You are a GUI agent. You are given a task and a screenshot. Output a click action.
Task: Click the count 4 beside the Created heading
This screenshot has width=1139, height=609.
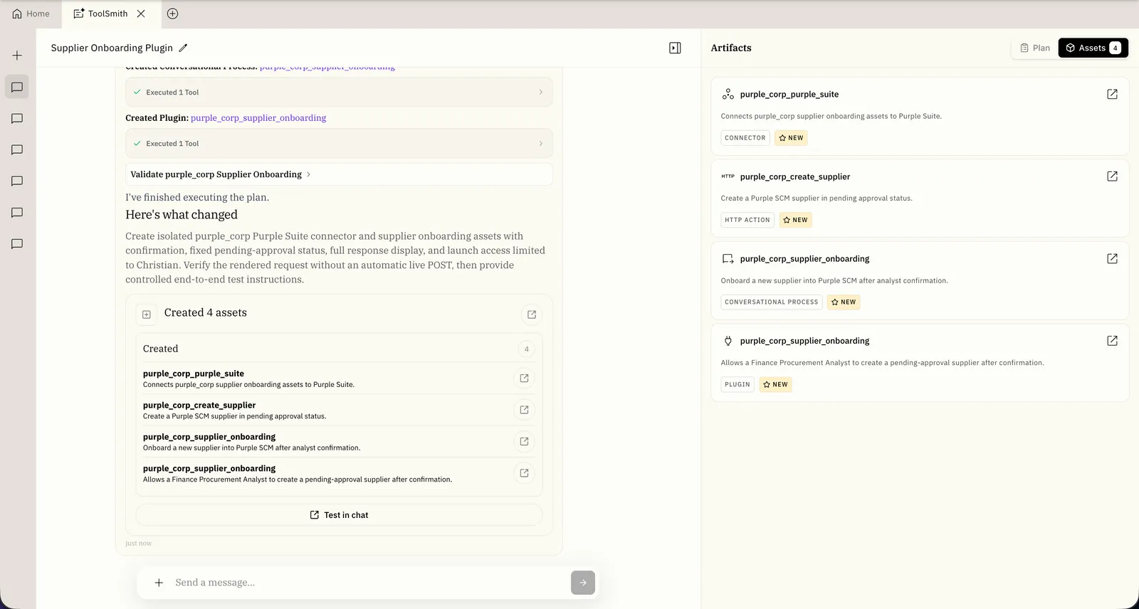click(527, 349)
